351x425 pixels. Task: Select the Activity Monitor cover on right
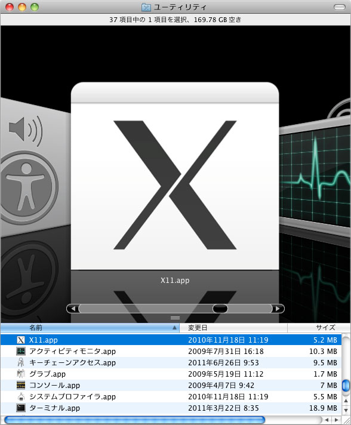tap(315, 176)
